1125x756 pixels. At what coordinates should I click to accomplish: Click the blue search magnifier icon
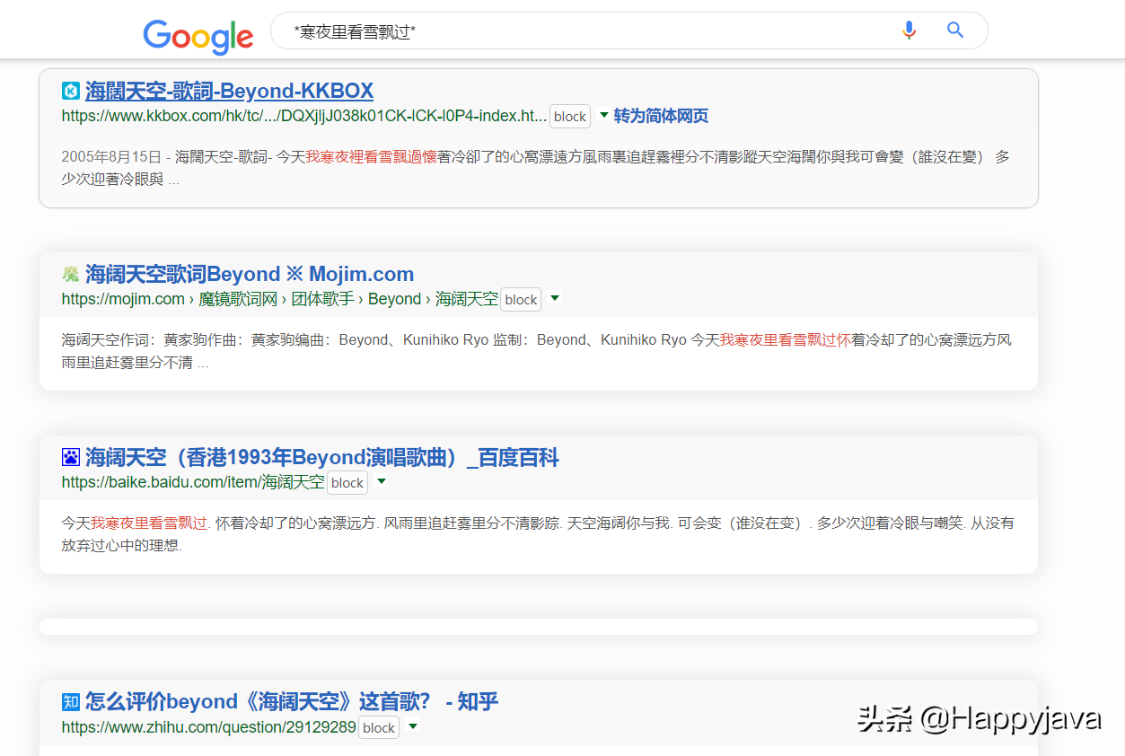tap(955, 31)
